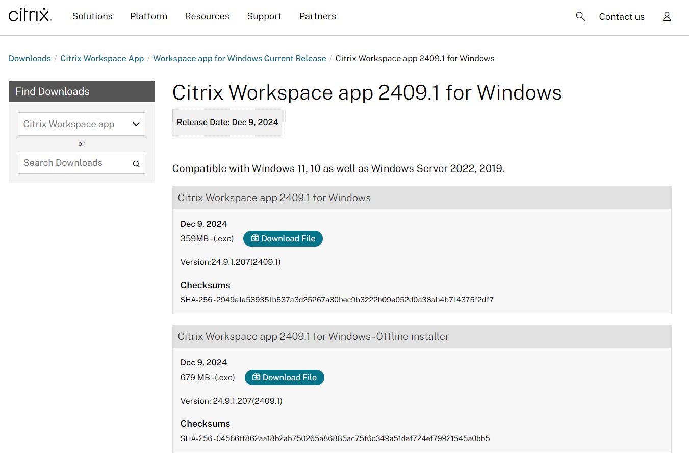Image resolution: width=689 pixels, height=463 pixels.
Task: Click the 679 MB -(.exe) file size text
Action: coord(208,377)
